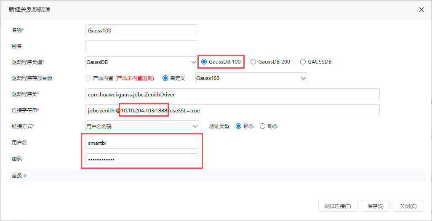Open the 驱动程序类型 GaussDB dropdown
This screenshot has height=221, width=432.
[141, 62]
